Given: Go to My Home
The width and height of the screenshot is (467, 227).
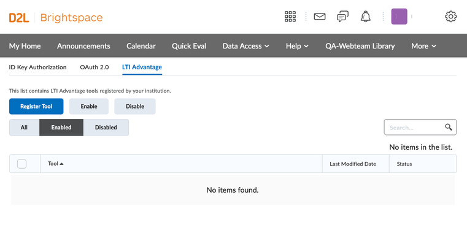Looking at the screenshot, I should click(25, 46).
